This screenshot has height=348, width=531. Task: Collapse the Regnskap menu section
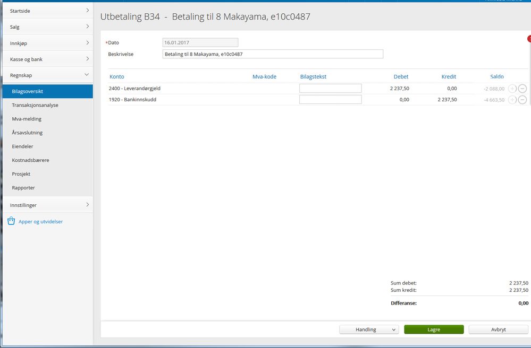pyautogui.click(x=48, y=75)
